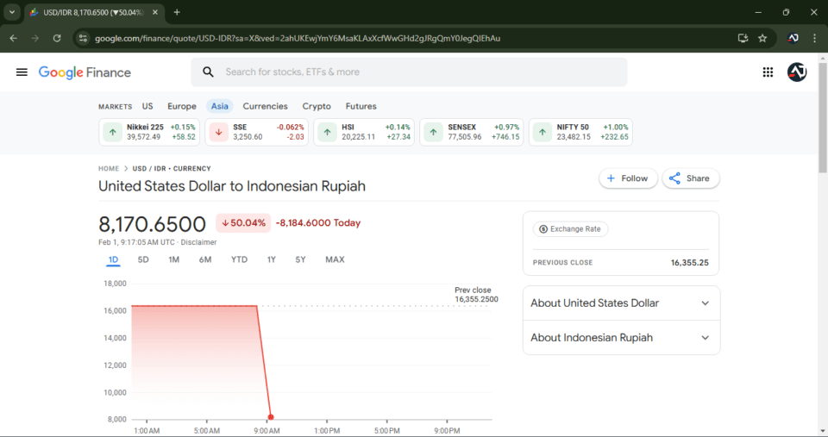Switch markets to Crypto
The height and width of the screenshot is (437, 828).
pos(317,106)
